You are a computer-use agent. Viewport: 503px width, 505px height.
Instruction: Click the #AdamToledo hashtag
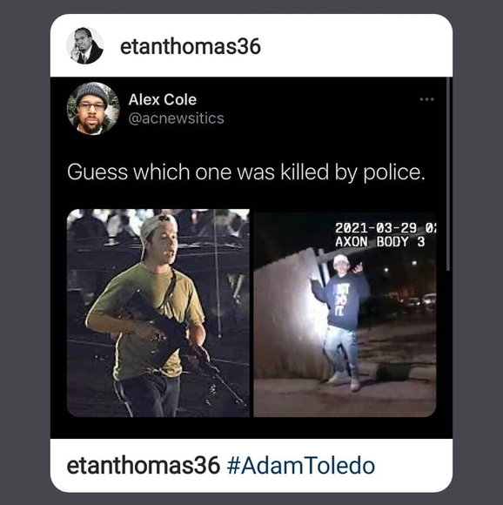[301, 466]
